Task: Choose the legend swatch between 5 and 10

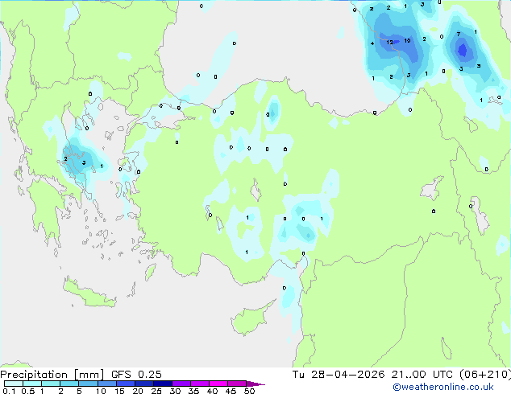Action: coord(88,384)
